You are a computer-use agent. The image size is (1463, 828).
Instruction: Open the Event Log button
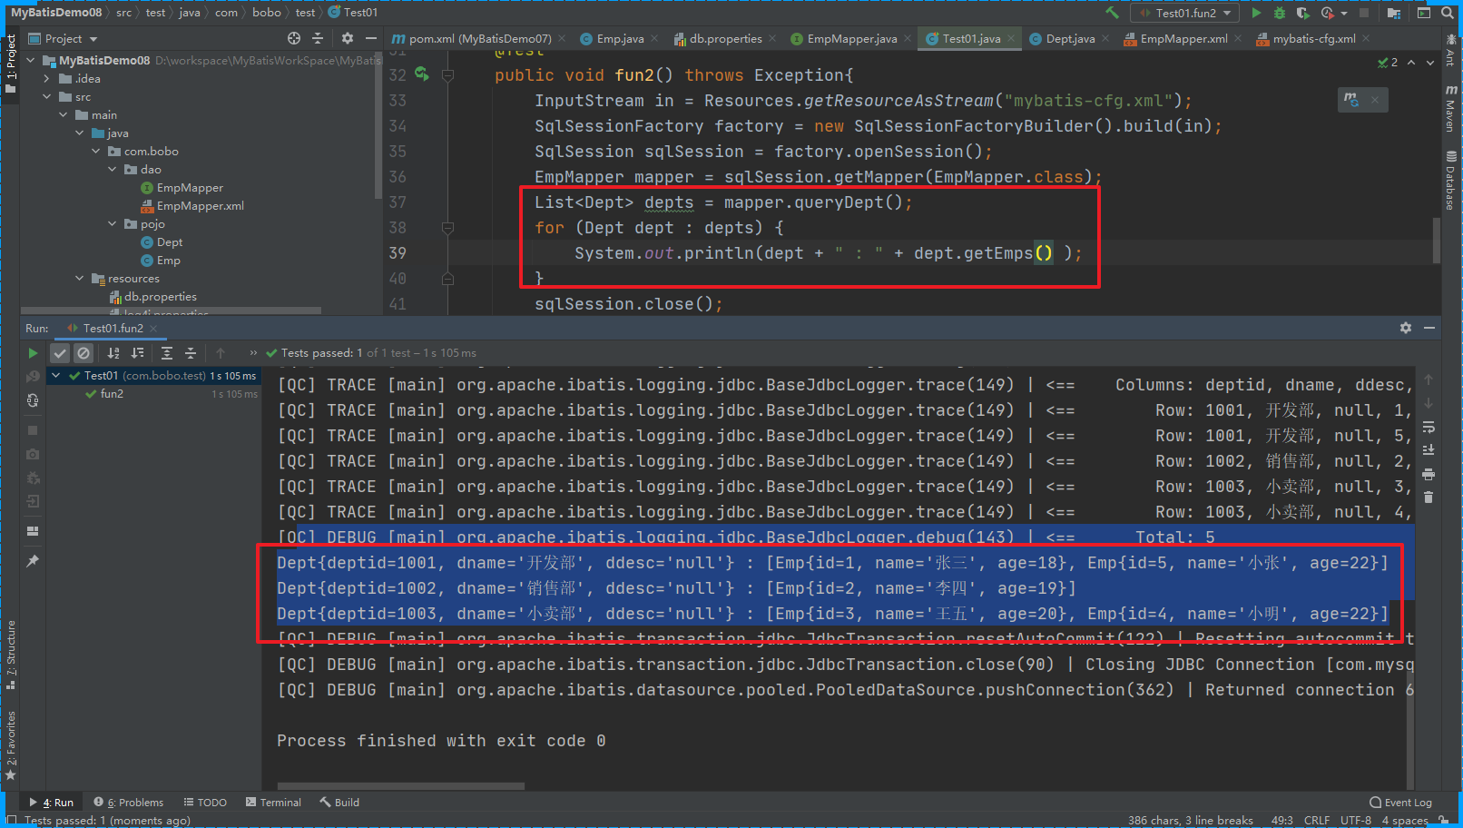click(1401, 803)
